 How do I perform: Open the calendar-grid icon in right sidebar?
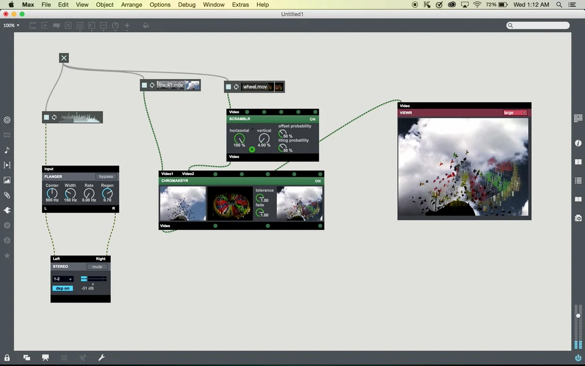[x=578, y=118]
